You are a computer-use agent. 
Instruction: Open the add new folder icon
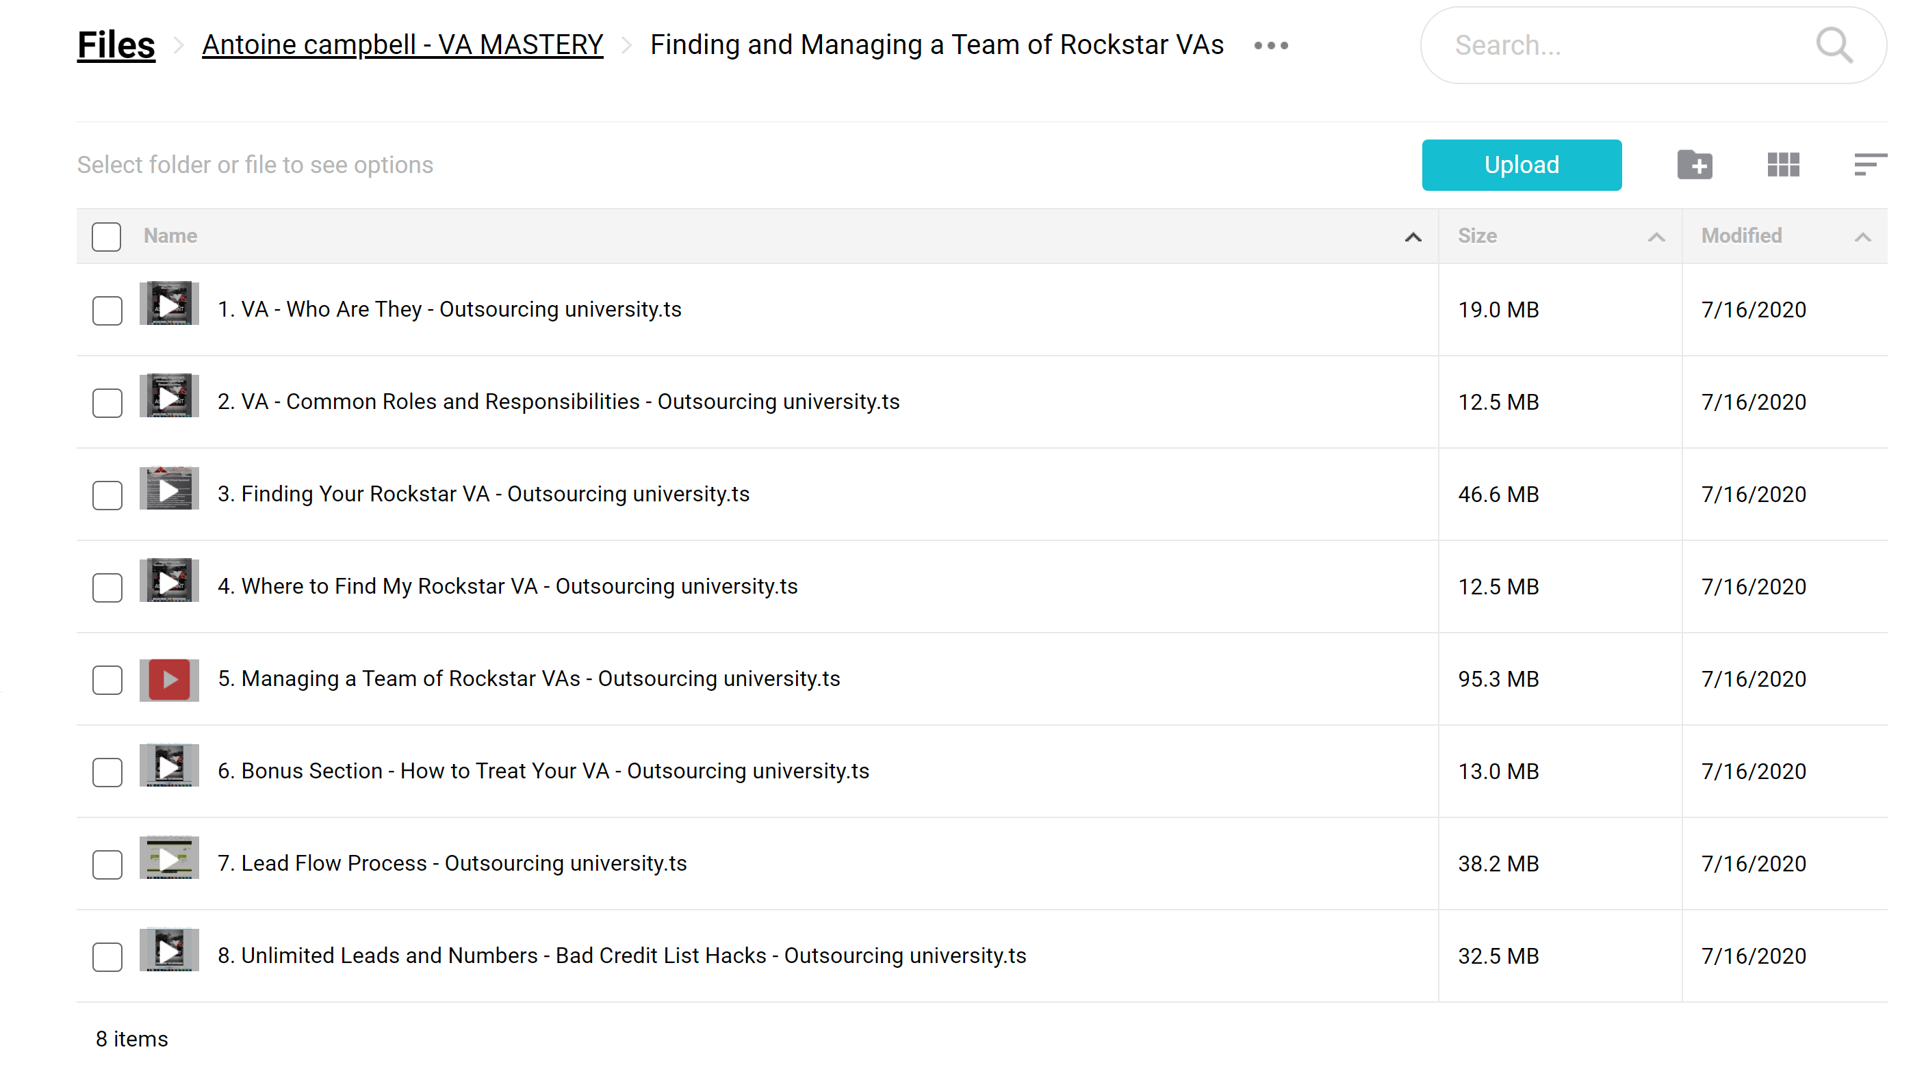pyautogui.click(x=1695, y=164)
